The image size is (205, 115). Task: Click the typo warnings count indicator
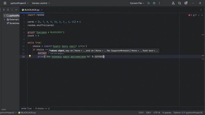point(195,15)
